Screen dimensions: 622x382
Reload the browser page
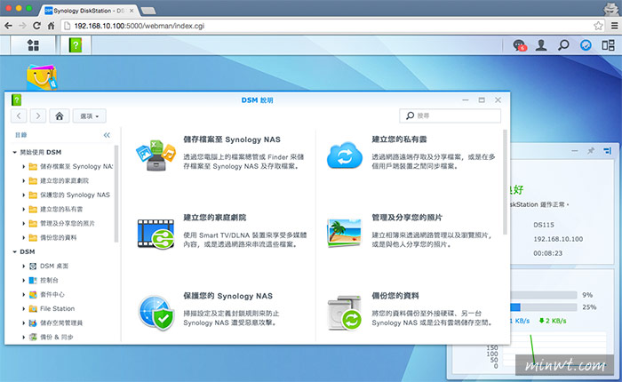(37, 26)
